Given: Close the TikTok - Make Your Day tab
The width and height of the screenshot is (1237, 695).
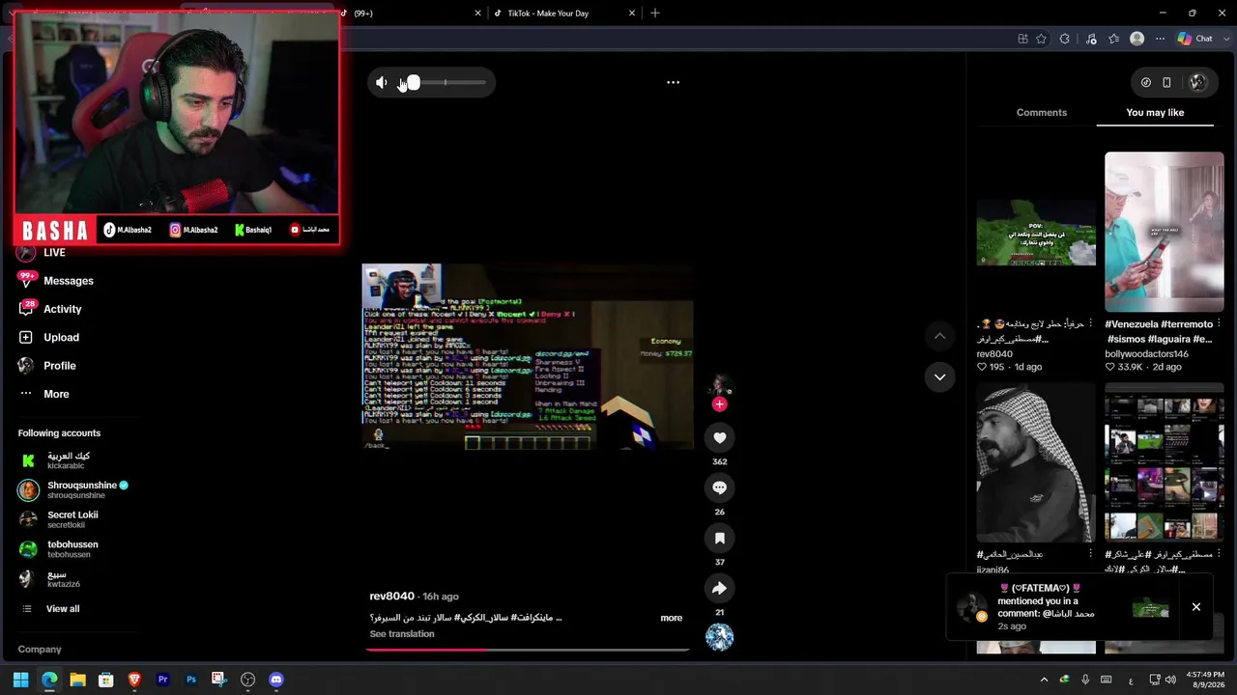Looking at the screenshot, I should click(x=632, y=14).
